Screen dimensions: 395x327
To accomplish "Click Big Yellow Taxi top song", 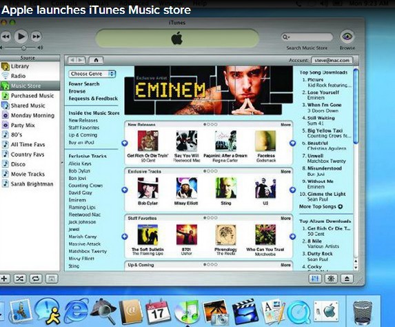I will coord(325,130).
